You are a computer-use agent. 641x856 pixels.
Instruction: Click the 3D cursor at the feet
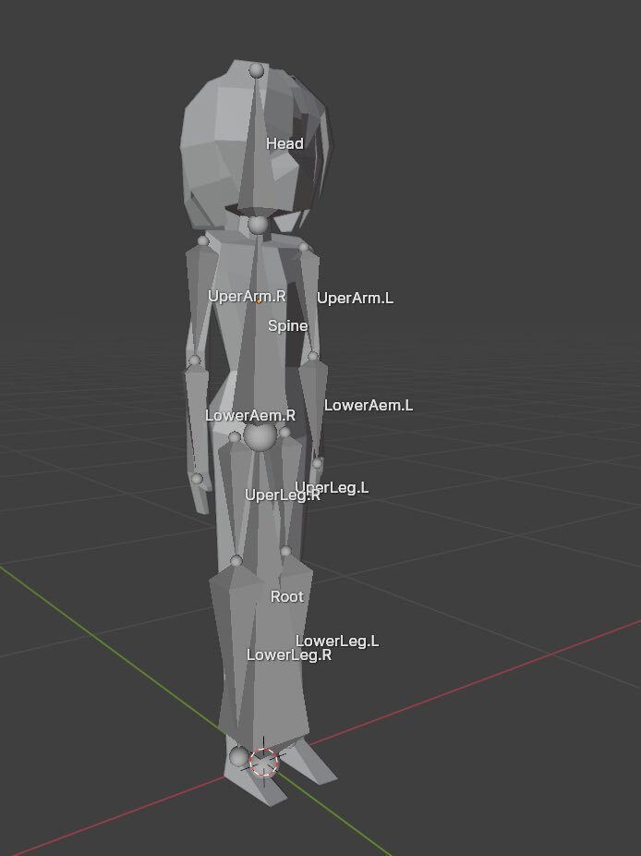[264, 762]
